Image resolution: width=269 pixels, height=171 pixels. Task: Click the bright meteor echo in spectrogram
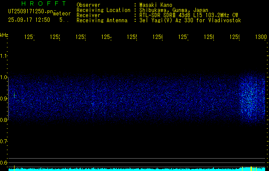pyautogui.click(x=249, y=99)
